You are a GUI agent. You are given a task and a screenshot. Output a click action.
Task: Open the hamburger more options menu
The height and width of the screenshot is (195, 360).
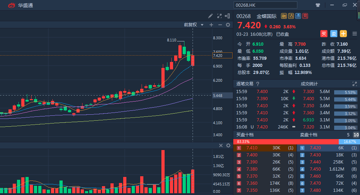pos(355,34)
